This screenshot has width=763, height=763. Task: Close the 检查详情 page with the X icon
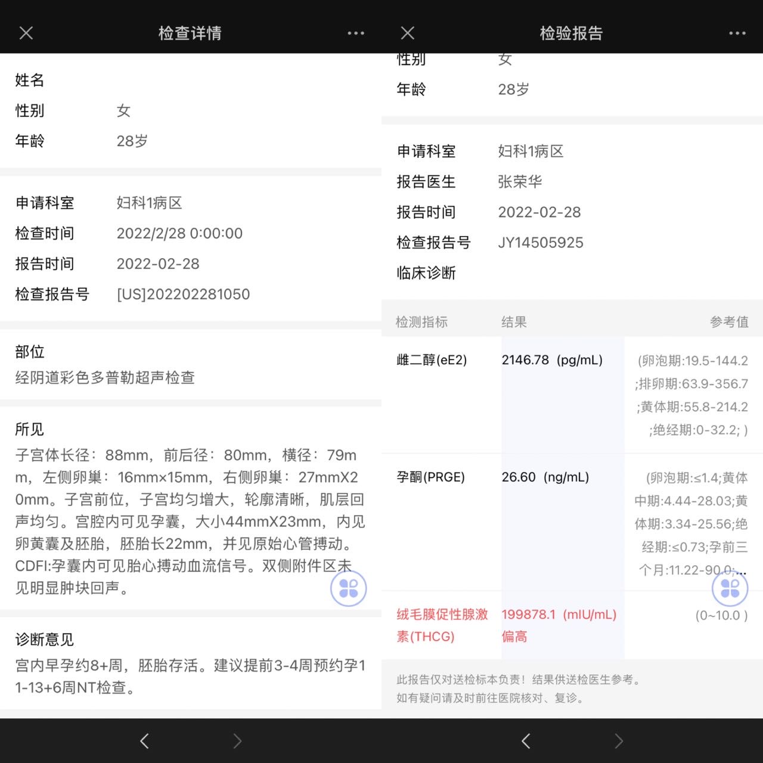[x=26, y=33]
